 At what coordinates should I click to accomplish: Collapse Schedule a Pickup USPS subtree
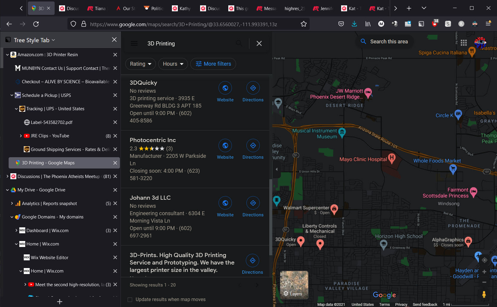[12, 95]
